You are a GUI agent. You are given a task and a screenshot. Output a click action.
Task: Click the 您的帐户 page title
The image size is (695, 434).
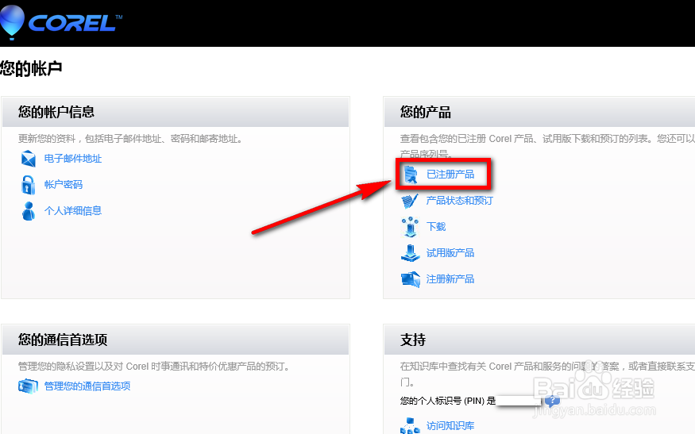31,69
